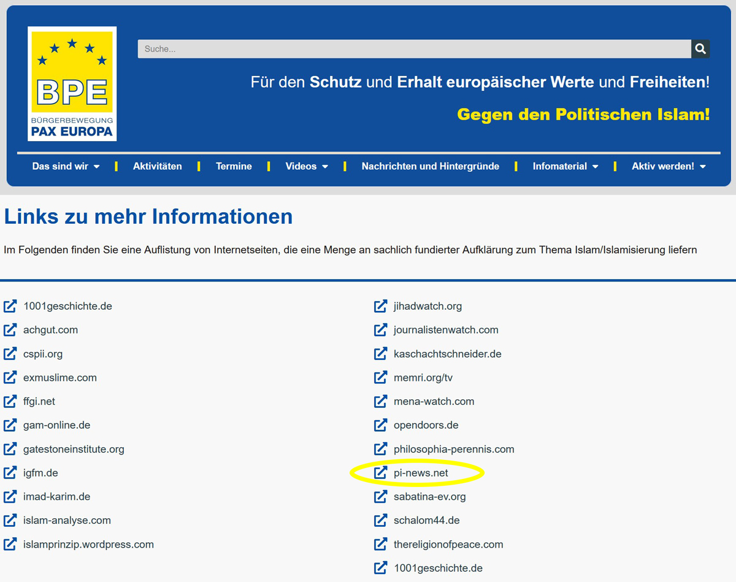Click the BPE Pax Europa logo

coord(72,83)
